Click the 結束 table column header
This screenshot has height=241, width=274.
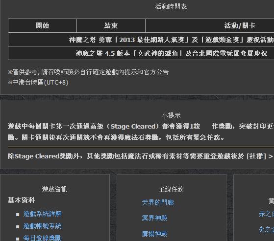(111, 25)
